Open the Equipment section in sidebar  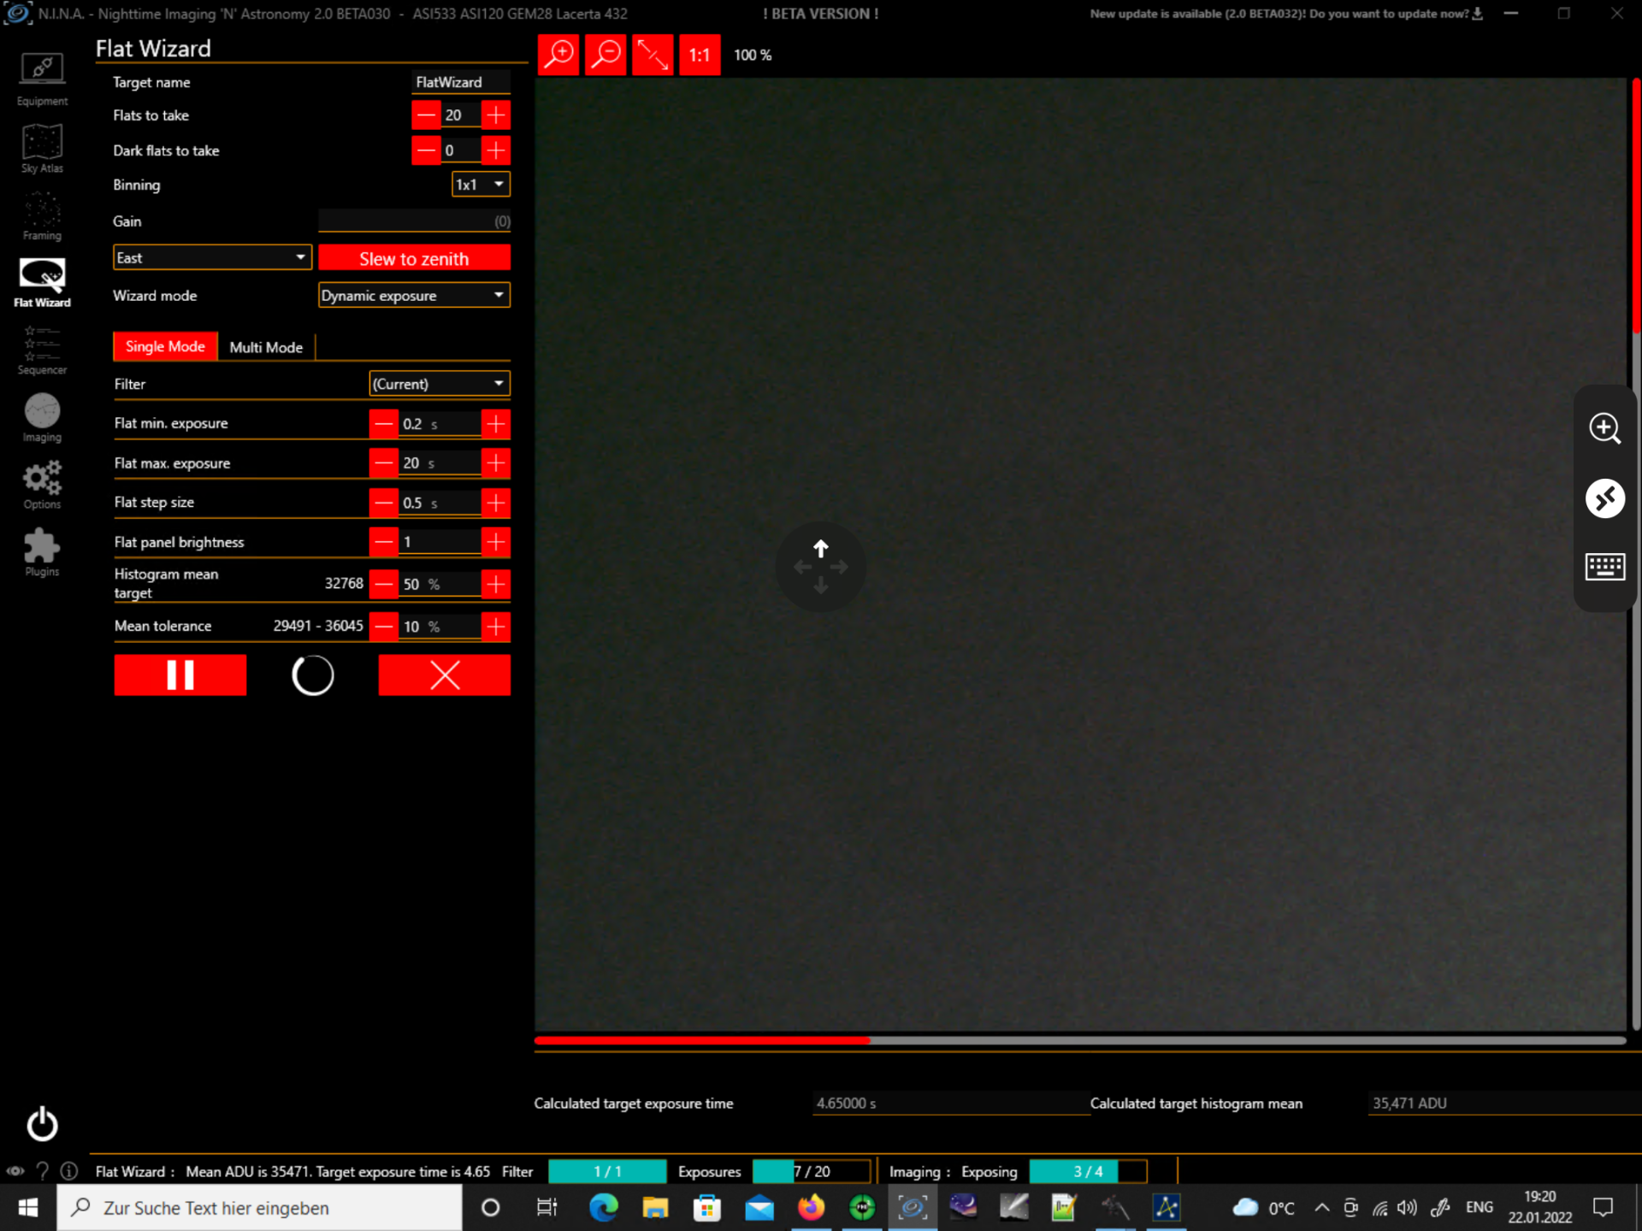point(42,79)
